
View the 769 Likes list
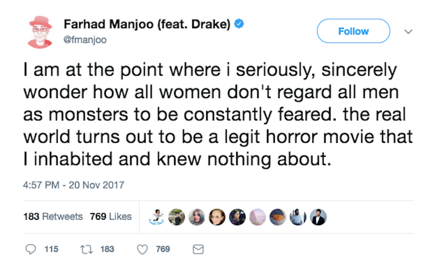pyautogui.click(x=111, y=217)
